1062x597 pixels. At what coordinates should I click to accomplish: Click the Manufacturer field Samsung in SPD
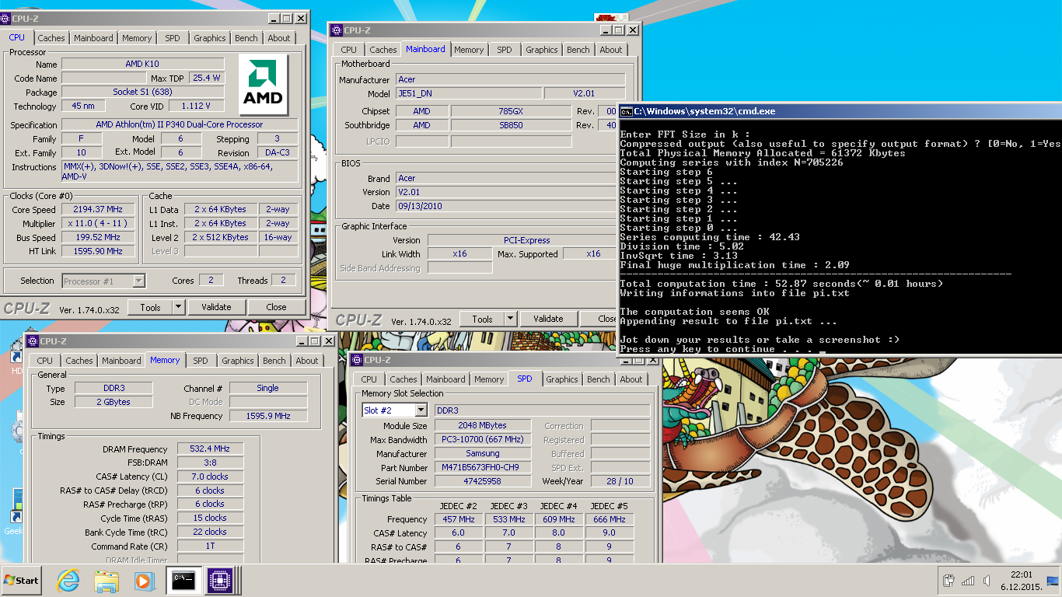point(483,454)
